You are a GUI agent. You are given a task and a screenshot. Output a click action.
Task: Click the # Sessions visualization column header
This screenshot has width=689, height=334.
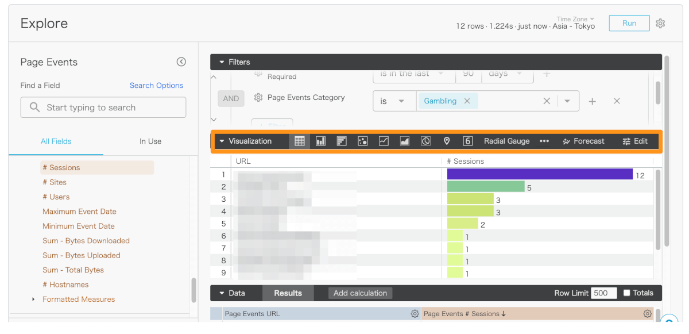(x=465, y=162)
